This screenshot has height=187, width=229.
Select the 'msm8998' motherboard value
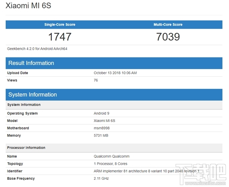point(102,128)
